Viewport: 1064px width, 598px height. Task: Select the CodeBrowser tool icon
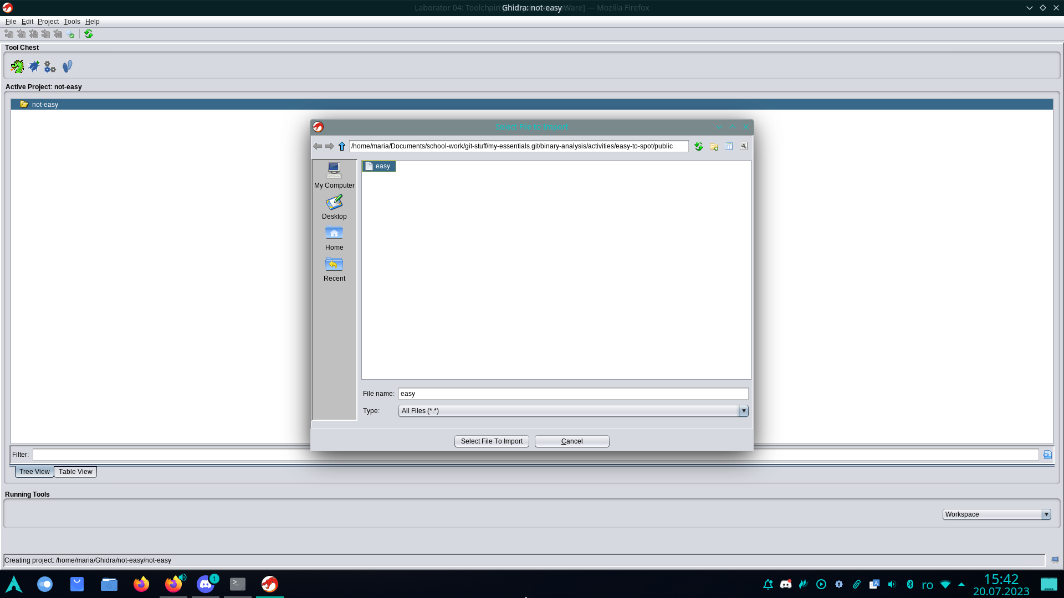click(16, 66)
